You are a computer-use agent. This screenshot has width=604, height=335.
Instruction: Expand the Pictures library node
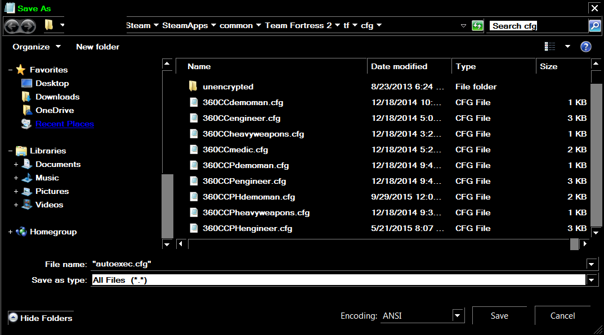[16, 191]
